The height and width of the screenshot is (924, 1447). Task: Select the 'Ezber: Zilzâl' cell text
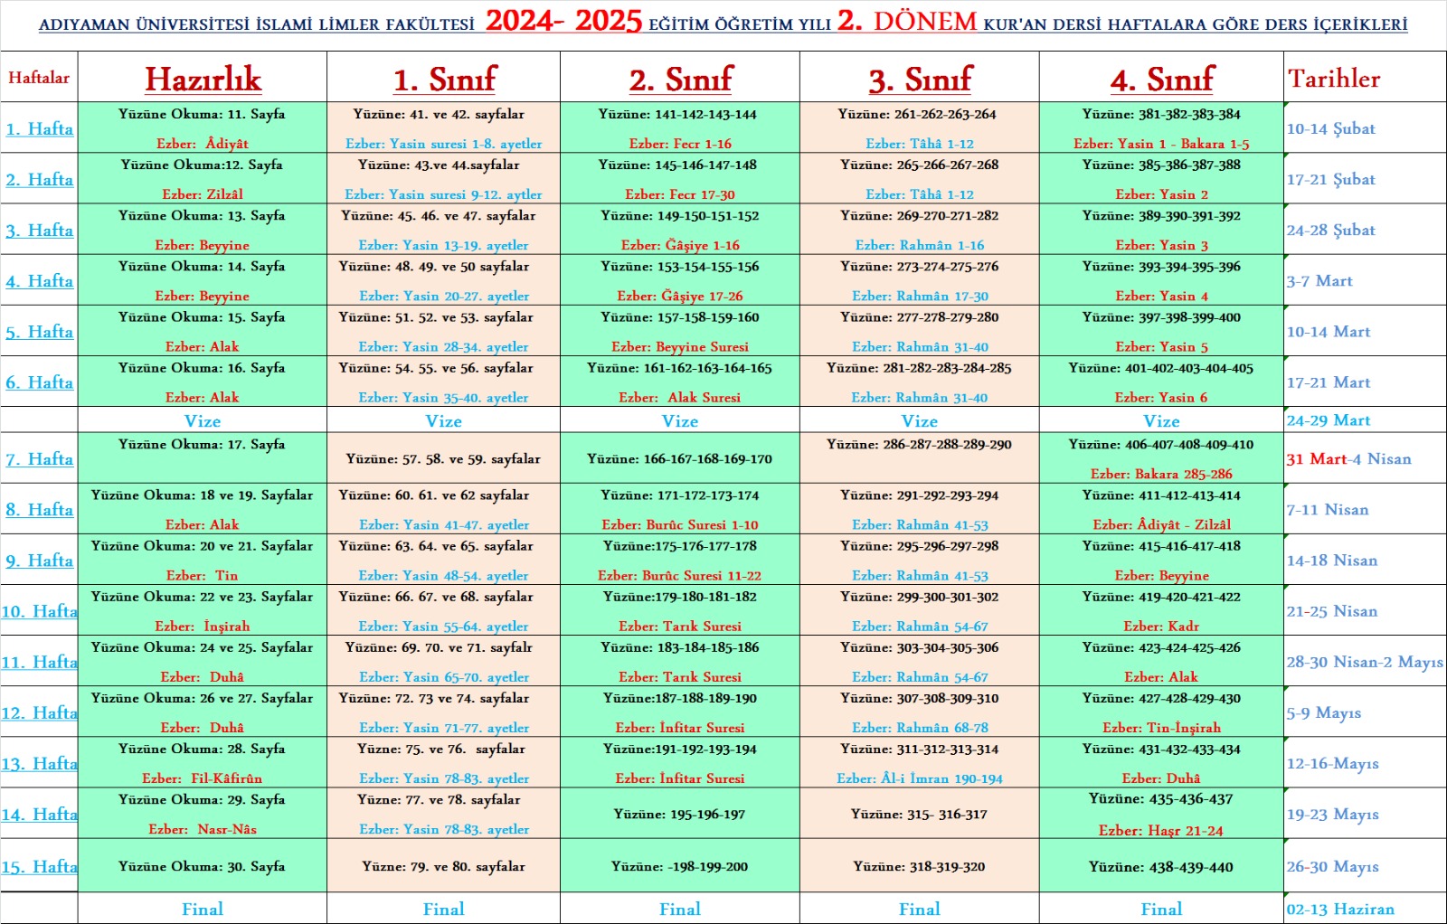point(202,193)
